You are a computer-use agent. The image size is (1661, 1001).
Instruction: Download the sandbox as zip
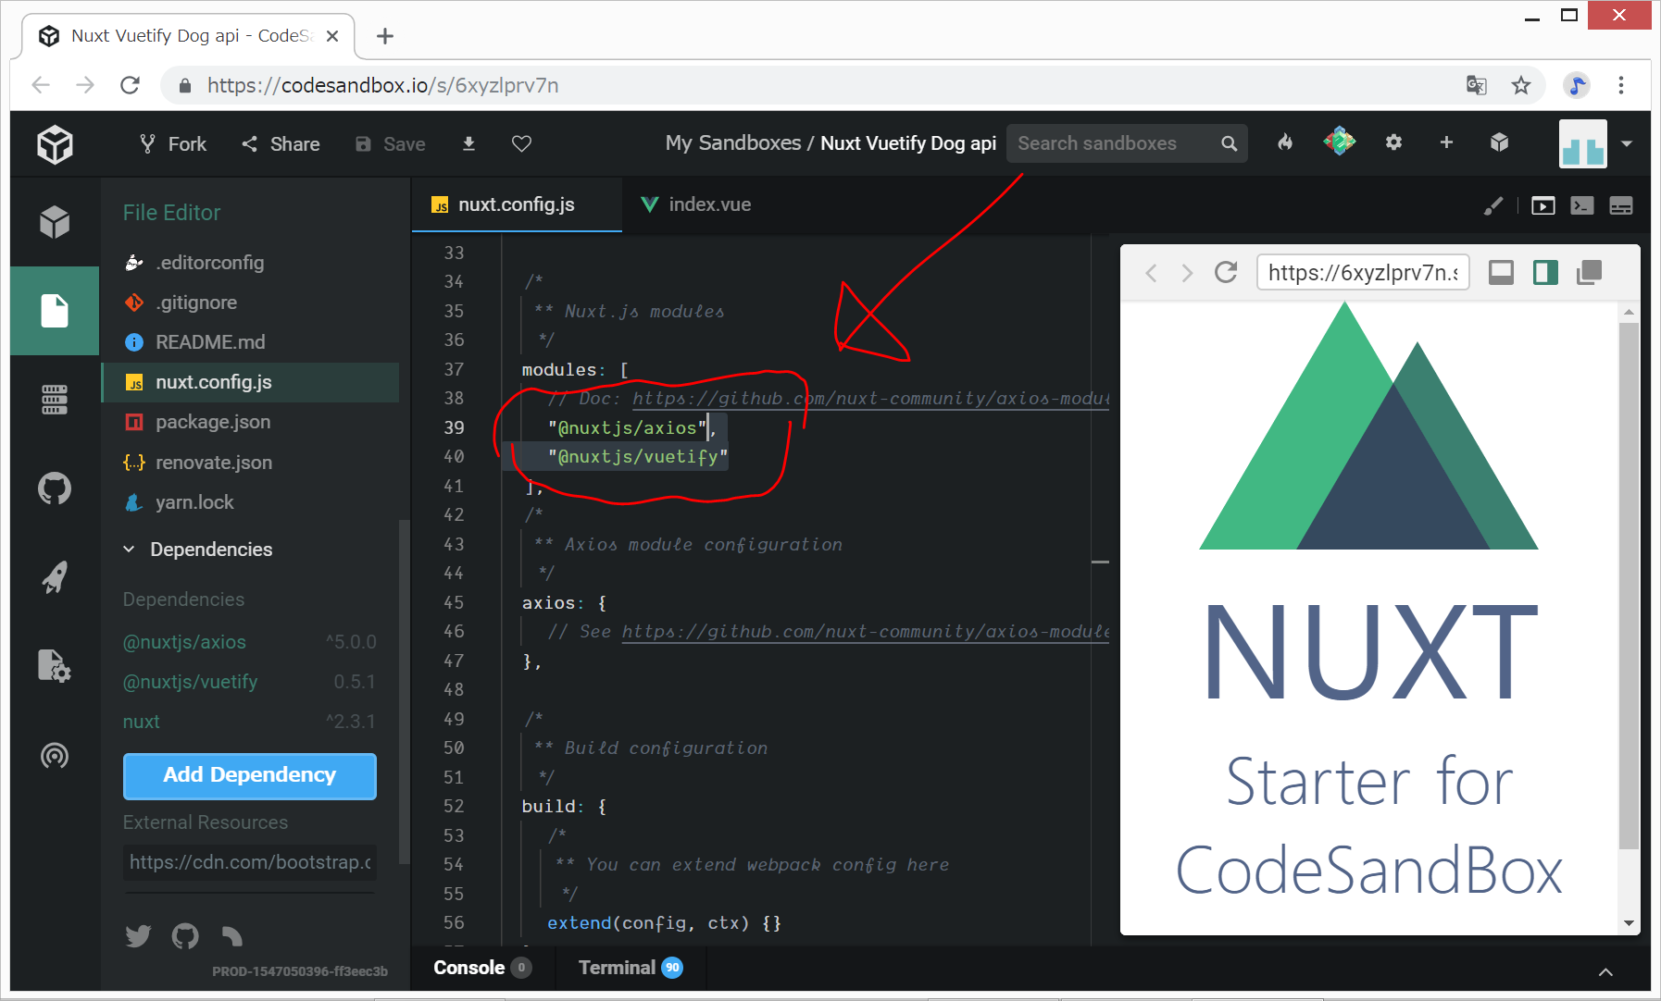pyautogui.click(x=468, y=143)
